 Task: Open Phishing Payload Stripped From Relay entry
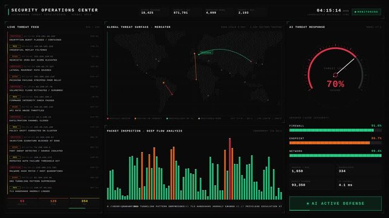click(53, 79)
